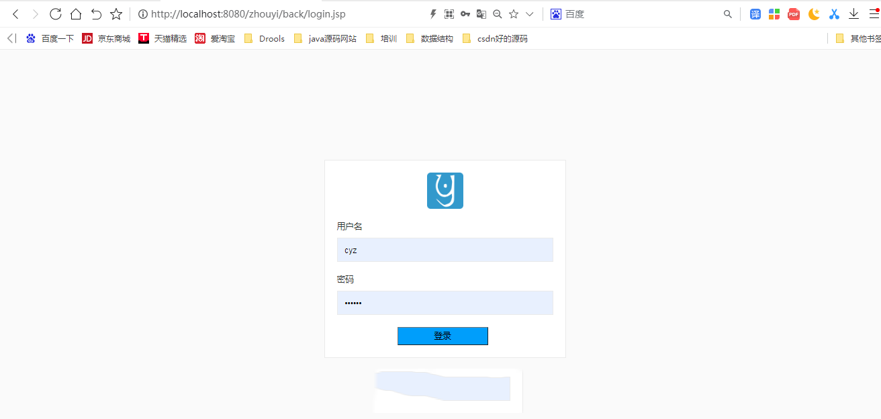Click the scissors screenshot extension icon
Image resolution: width=881 pixels, height=419 pixels.
click(x=834, y=14)
